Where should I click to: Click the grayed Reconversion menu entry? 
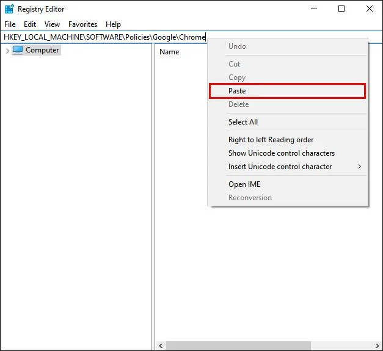coord(287,197)
